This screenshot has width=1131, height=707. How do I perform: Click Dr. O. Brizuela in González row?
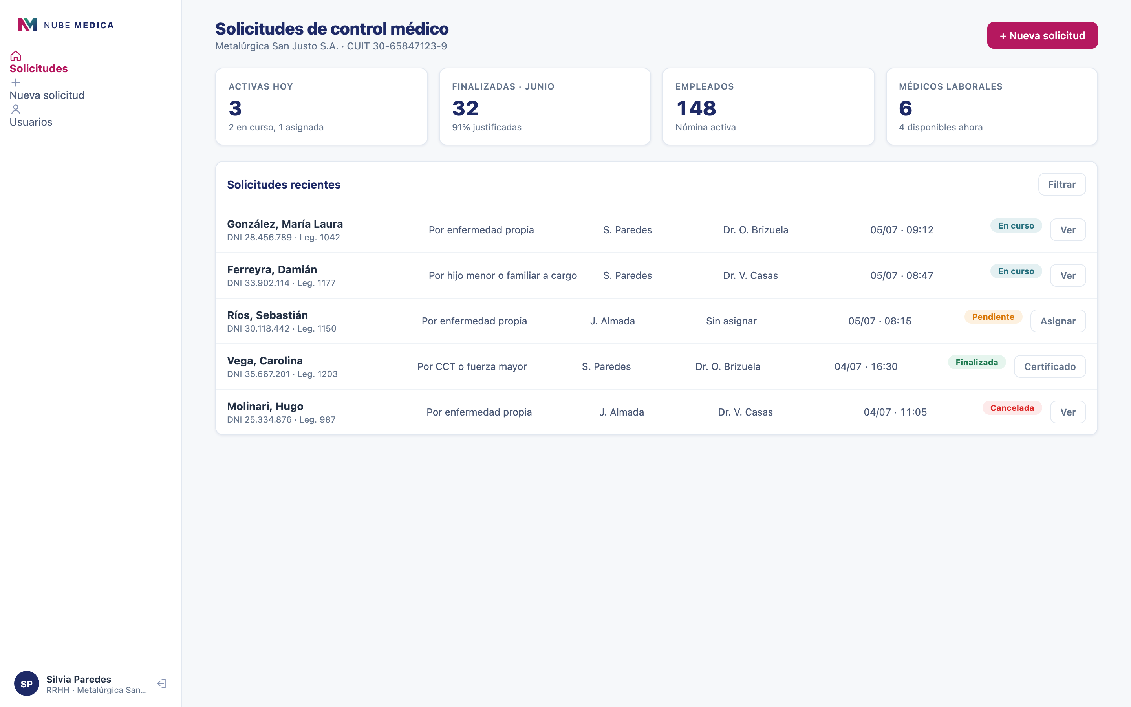(x=756, y=230)
